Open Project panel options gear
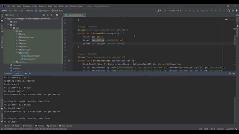 pyautogui.click(x=57, y=15)
